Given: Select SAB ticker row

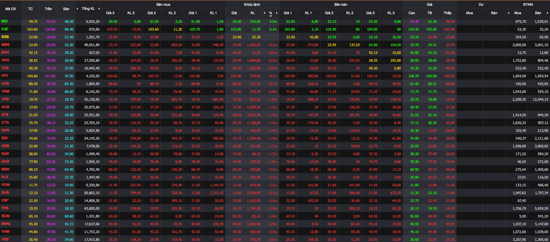Looking at the screenshot, I should click(5, 154).
